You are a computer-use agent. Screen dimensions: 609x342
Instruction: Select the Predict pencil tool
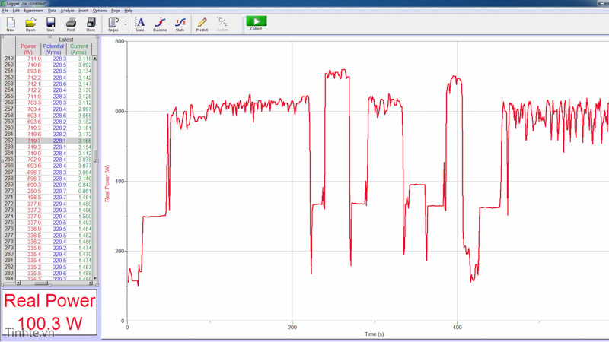(x=202, y=24)
